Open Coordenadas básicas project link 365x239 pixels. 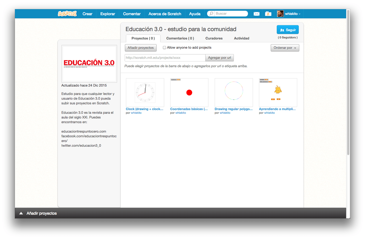pyautogui.click(x=189, y=109)
